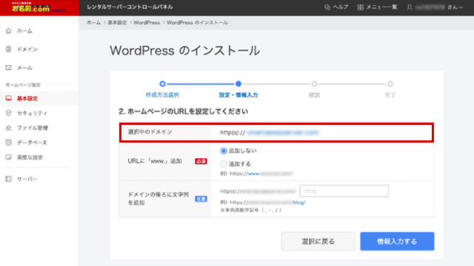474x266 pixels.
Task: Click the ファイル管理 upload icon
Action: 8,128
